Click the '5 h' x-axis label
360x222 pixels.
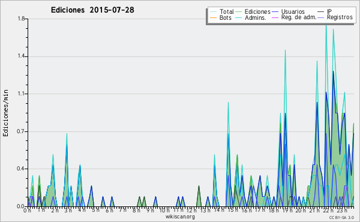point(95,210)
